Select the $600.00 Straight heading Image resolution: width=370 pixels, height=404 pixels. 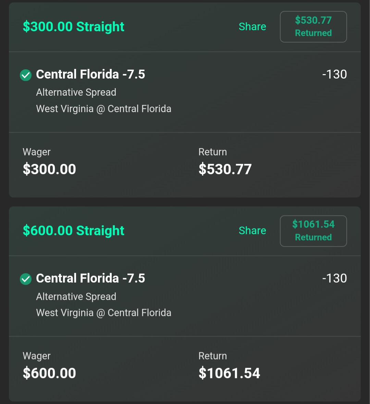73,231
